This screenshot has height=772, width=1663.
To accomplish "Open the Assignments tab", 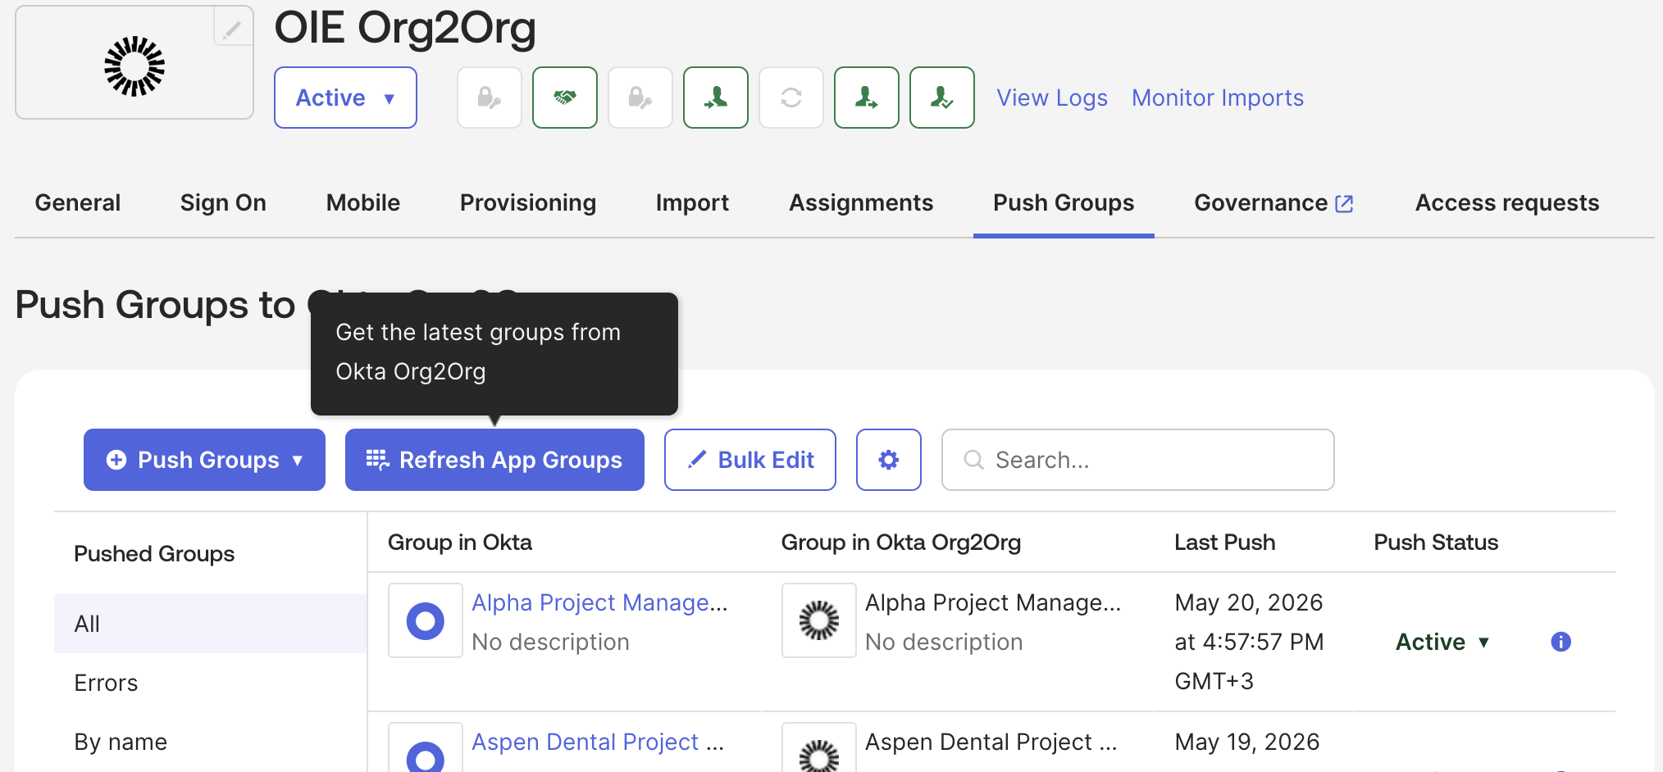I will pyautogui.click(x=861, y=202).
